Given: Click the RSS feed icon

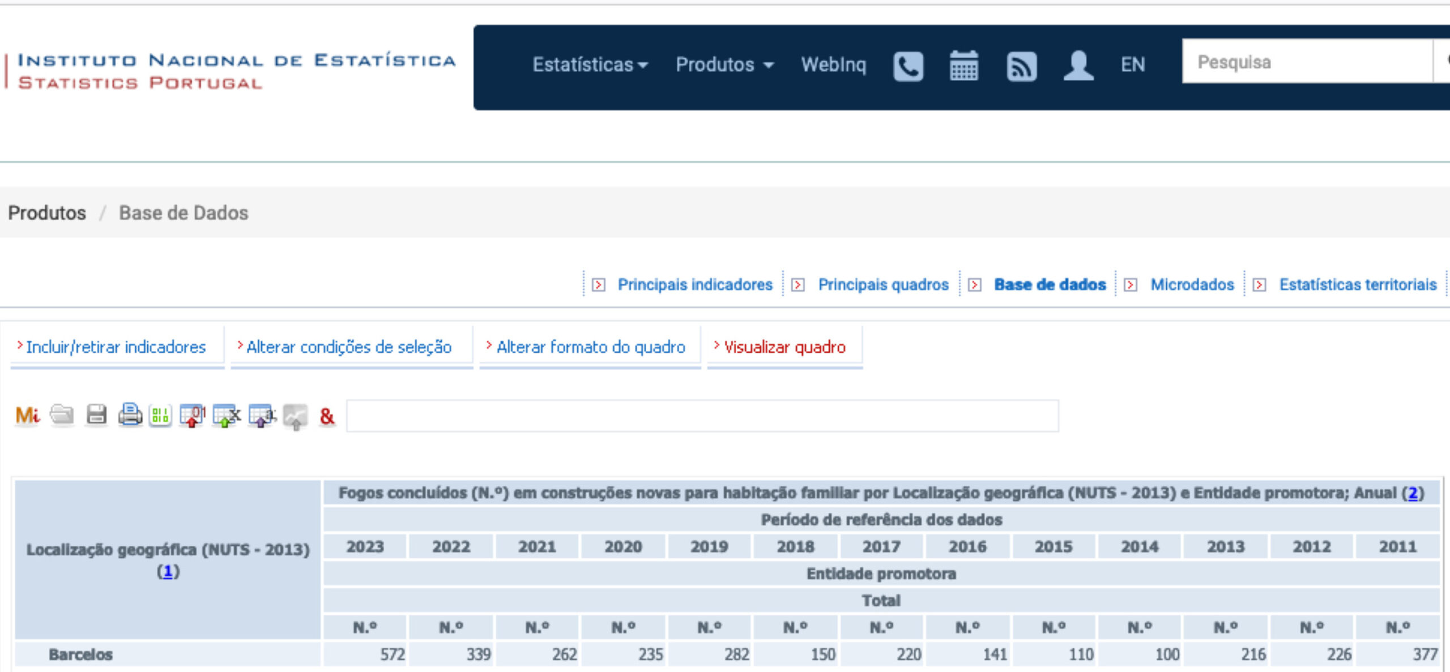Looking at the screenshot, I should pos(1021,66).
